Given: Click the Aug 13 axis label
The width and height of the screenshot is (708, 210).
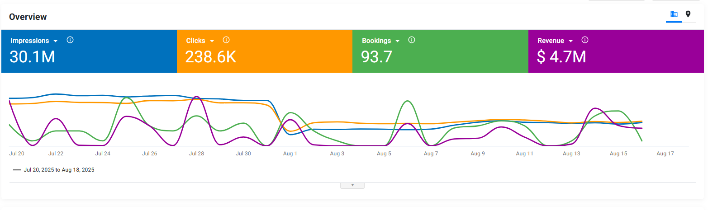Looking at the screenshot, I should pos(571,154).
